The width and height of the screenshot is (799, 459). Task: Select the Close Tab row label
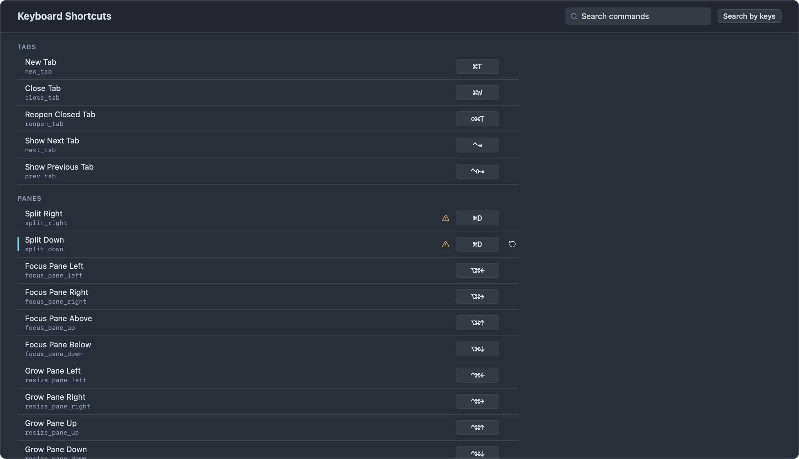42,88
